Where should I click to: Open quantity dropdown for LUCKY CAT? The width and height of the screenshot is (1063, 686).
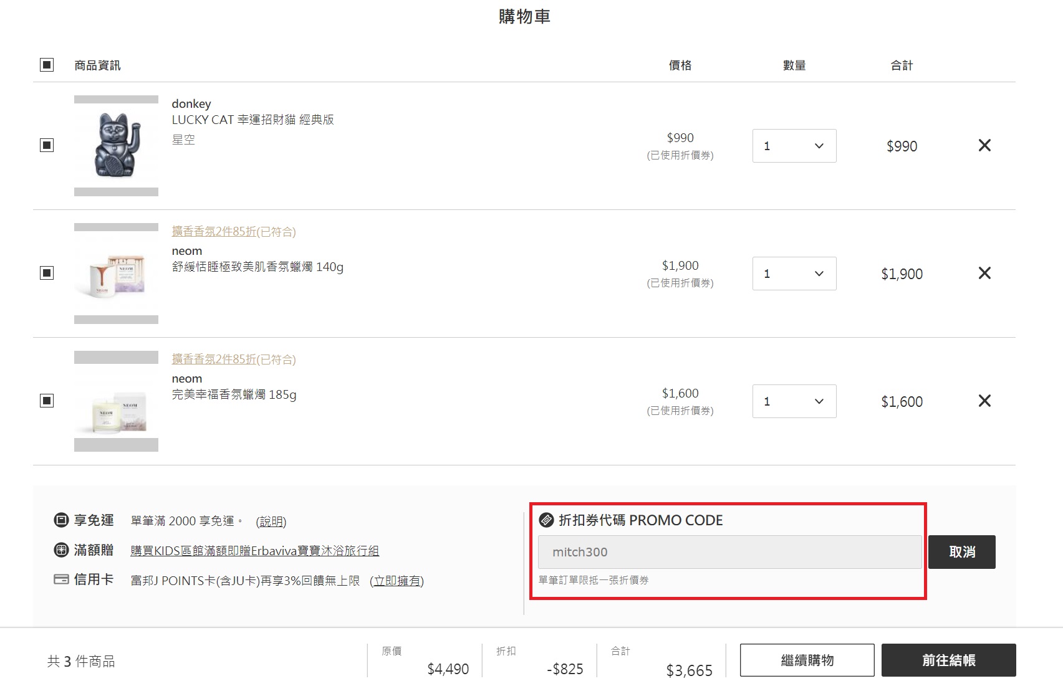pyautogui.click(x=794, y=146)
